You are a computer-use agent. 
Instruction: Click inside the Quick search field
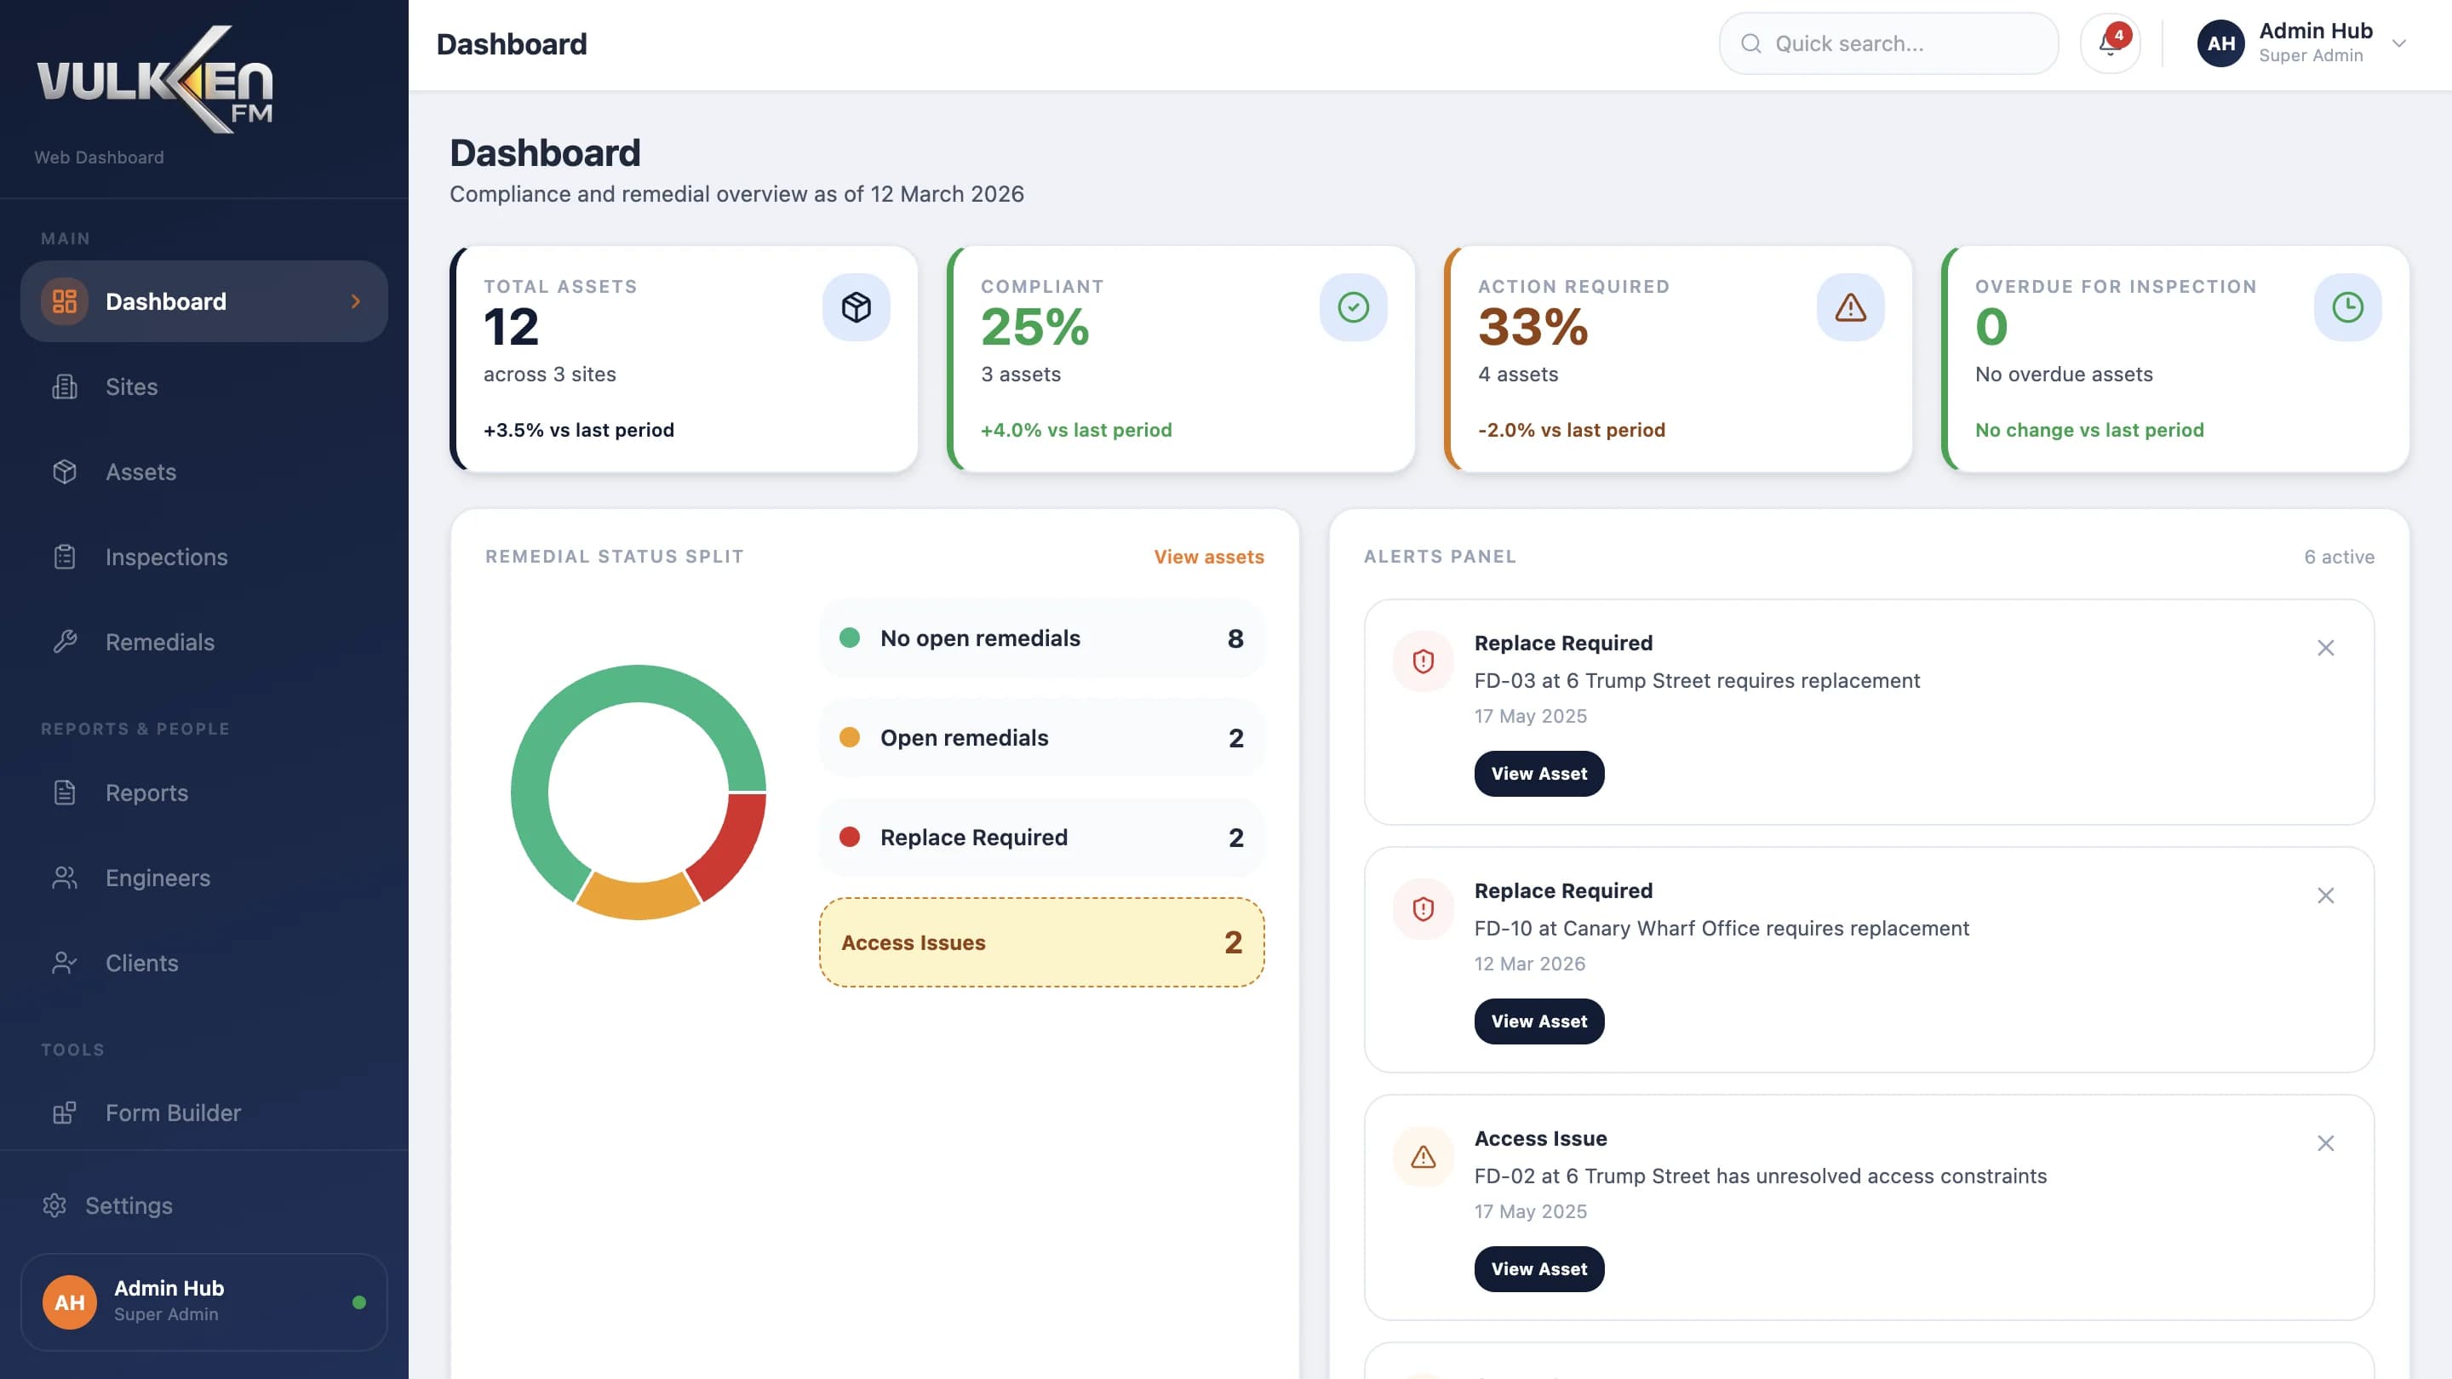(1888, 43)
